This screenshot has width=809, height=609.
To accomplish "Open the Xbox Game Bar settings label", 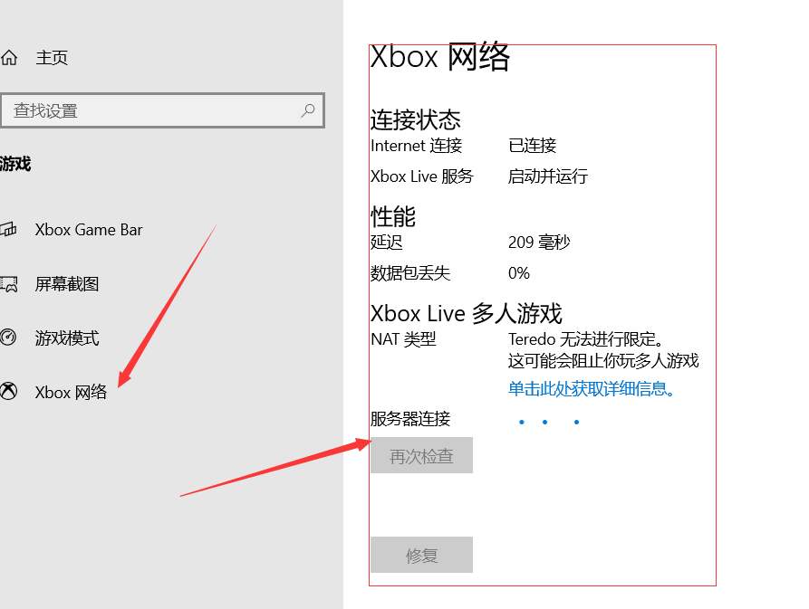I will tap(89, 230).
